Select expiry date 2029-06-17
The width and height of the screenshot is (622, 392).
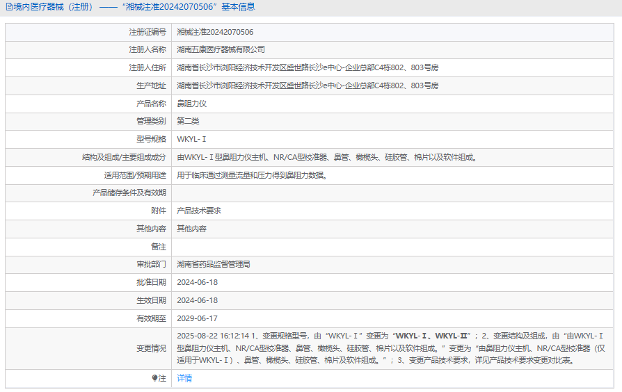(x=197, y=318)
